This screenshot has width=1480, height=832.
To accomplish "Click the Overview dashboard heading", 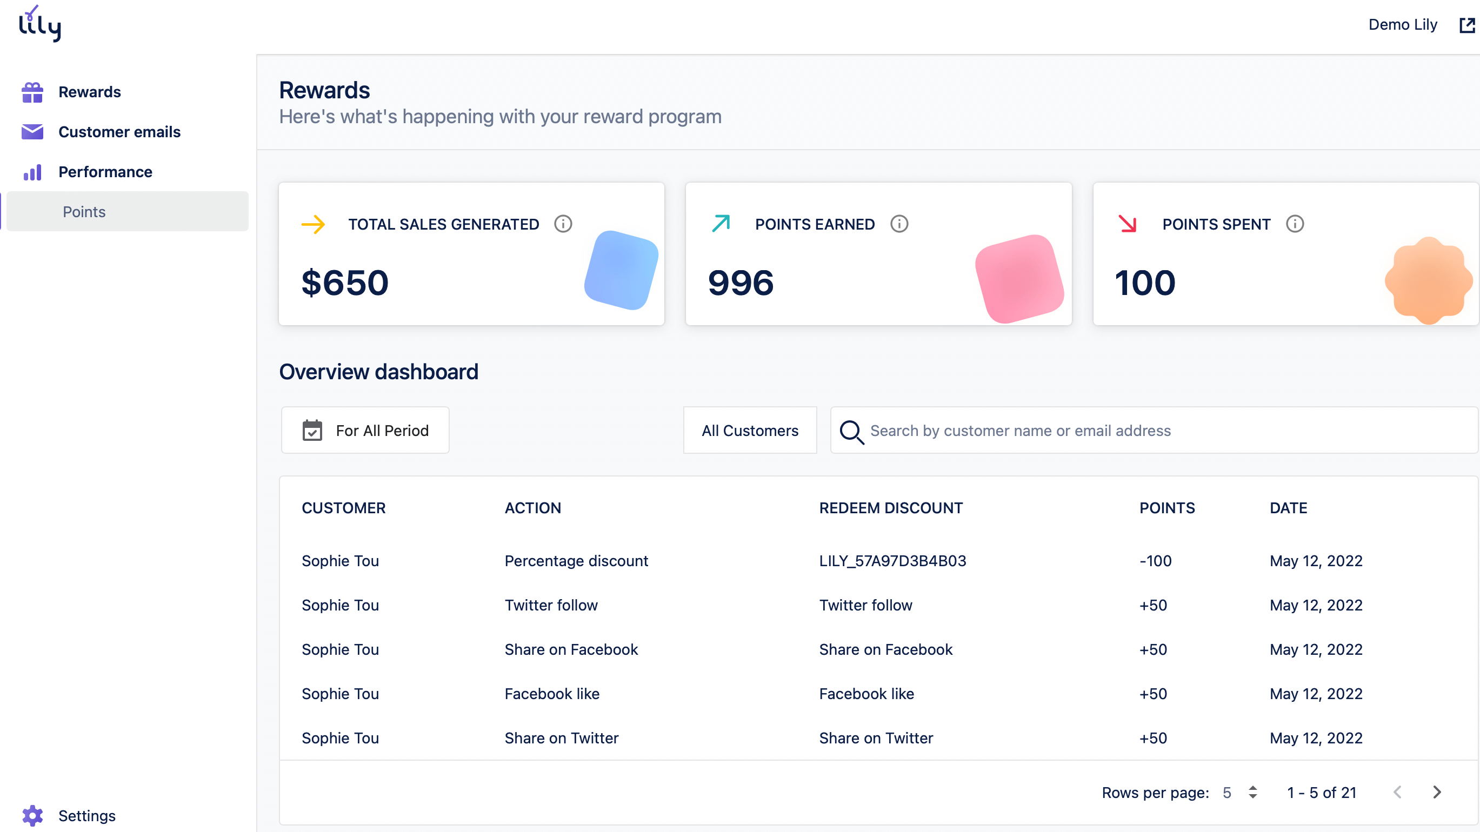I will [x=378, y=372].
